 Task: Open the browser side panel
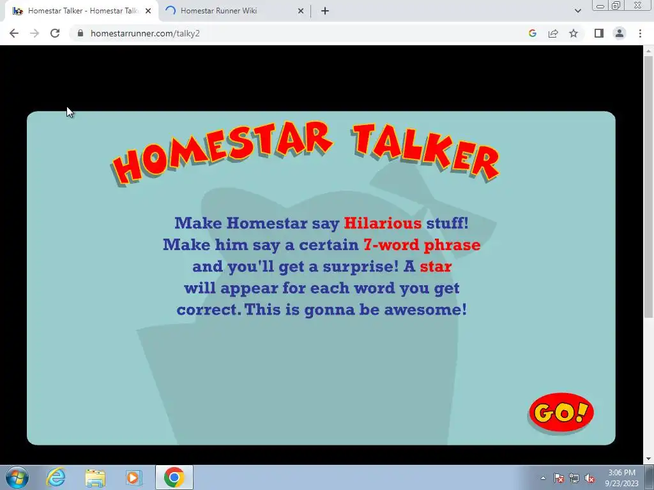point(599,33)
